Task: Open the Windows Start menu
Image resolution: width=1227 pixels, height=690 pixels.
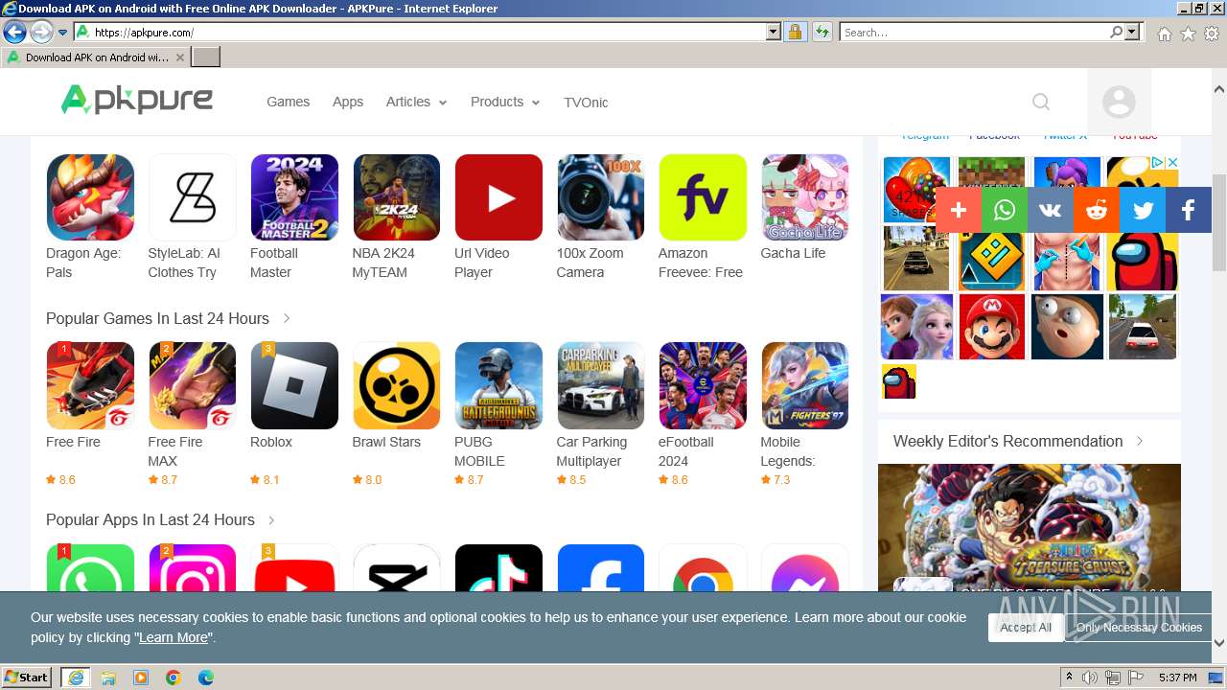Action: click(x=27, y=678)
